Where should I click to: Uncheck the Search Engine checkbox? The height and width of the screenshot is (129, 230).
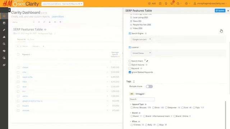pyautogui.click(x=130, y=33)
